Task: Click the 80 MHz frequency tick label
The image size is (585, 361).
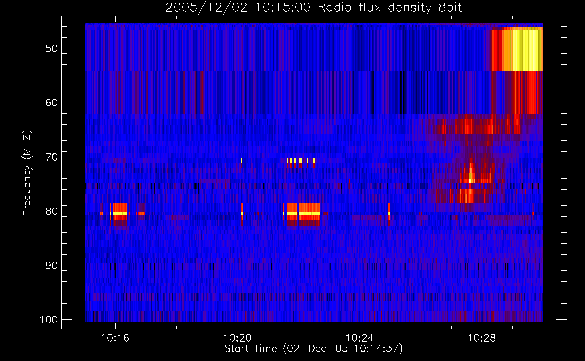Action: (x=52, y=211)
